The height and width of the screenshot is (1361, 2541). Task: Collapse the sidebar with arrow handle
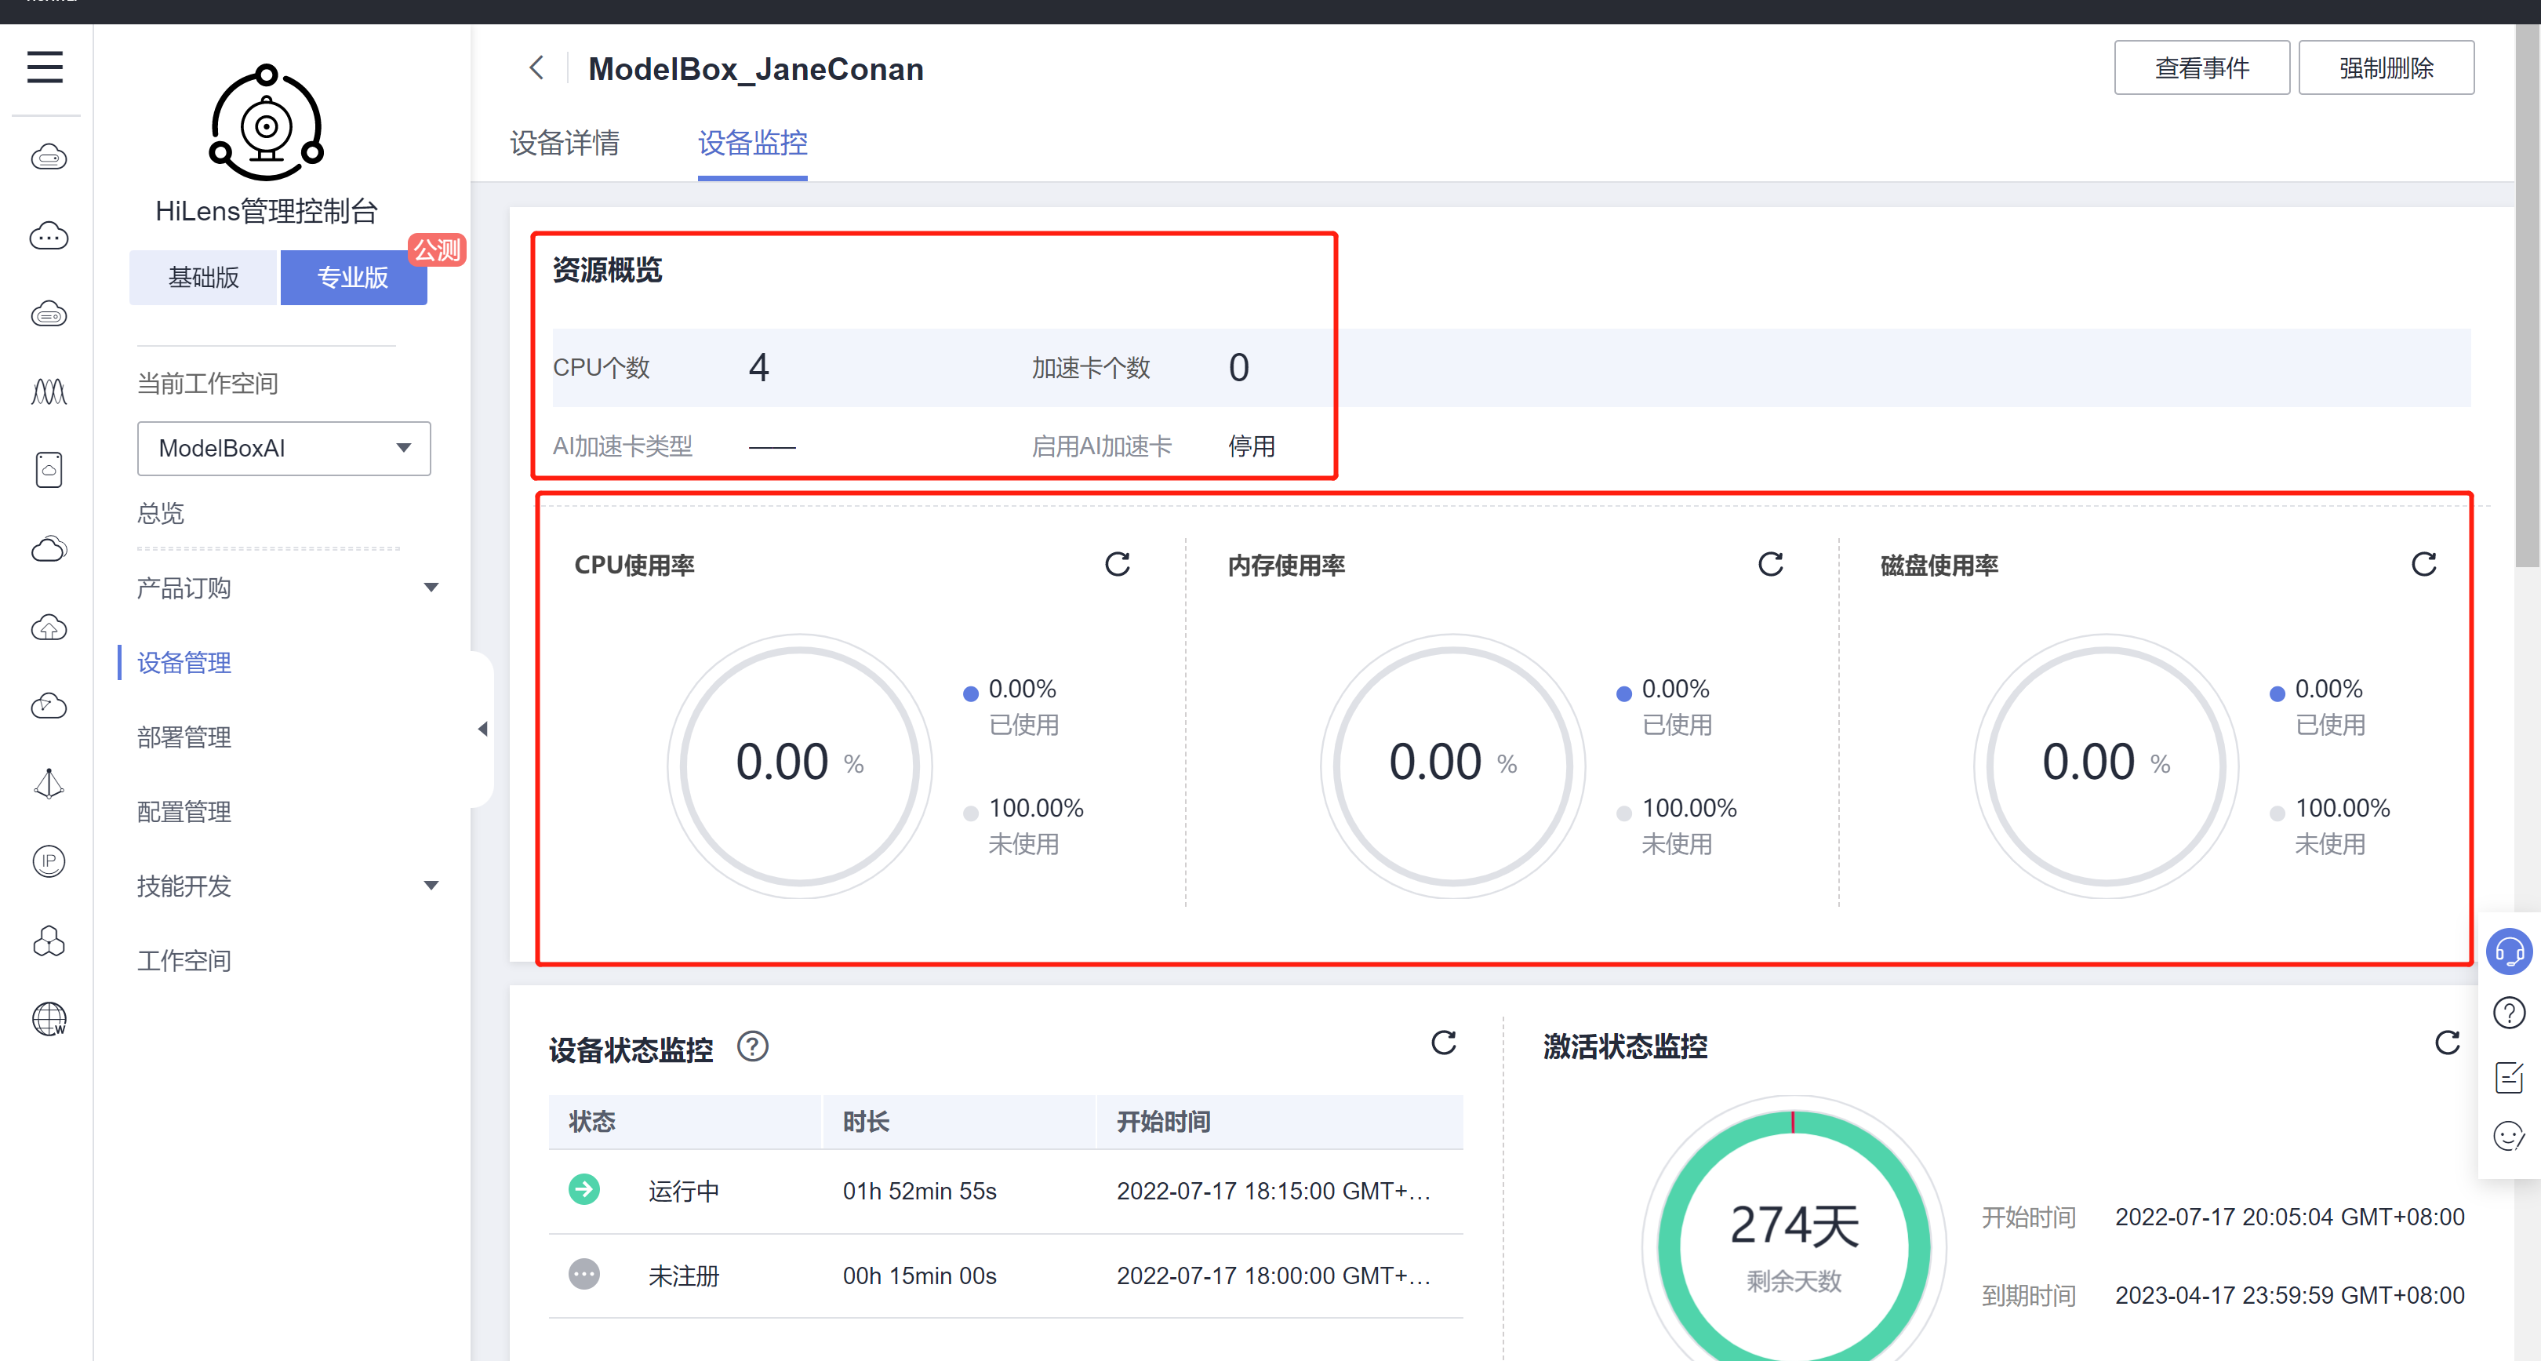[482, 729]
